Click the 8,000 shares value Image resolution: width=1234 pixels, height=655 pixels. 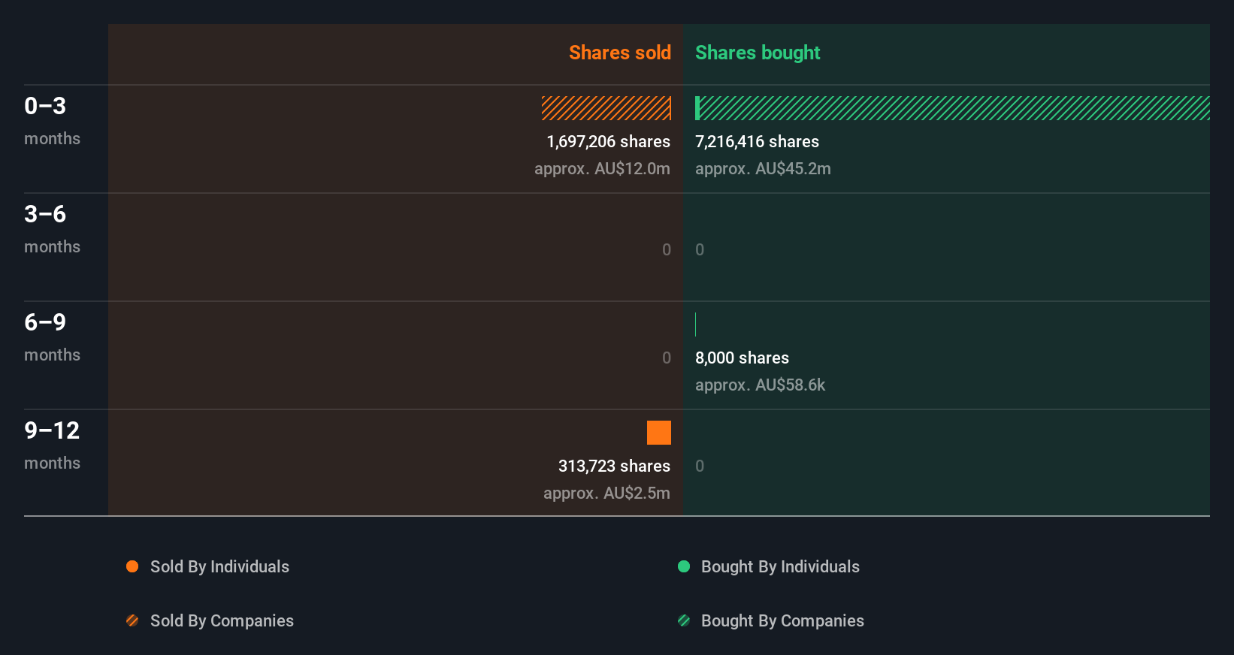[742, 358]
